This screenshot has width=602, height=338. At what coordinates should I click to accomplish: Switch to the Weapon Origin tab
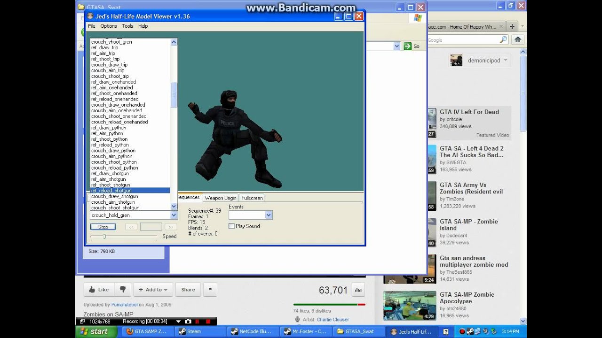click(221, 198)
